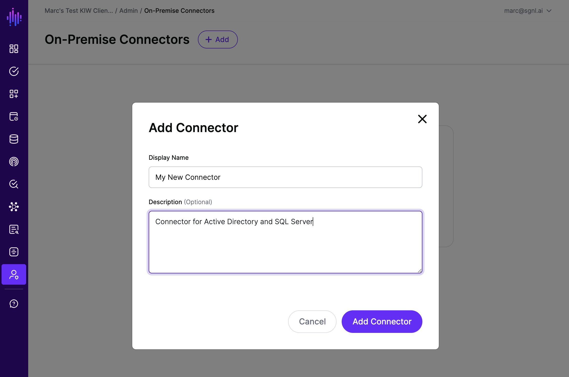Screen dimensions: 569x377
Task: Click the Admin breadcrumb link
Action: point(128,11)
